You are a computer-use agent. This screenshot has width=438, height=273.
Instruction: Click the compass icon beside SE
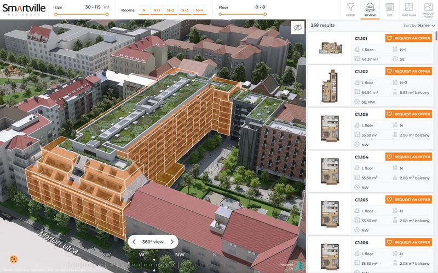coord(395,59)
